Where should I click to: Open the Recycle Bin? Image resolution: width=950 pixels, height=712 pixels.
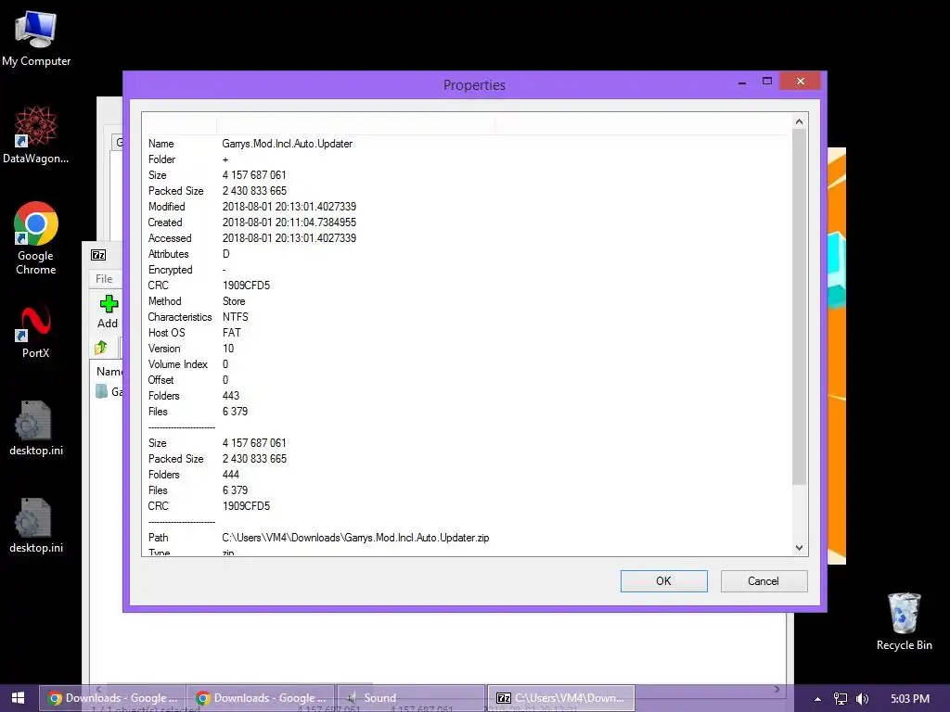(x=904, y=621)
